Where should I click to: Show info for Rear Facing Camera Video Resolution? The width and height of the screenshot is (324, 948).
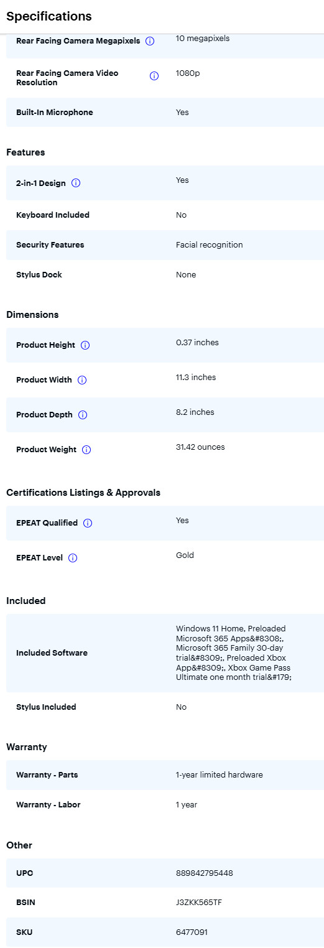[x=154, y=76]
